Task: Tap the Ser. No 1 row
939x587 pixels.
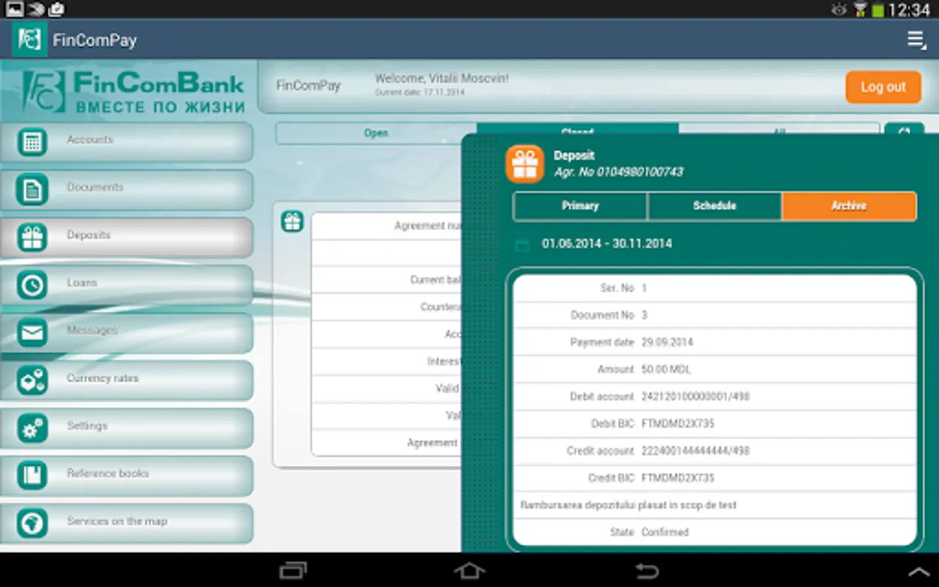Action: pyautogui.click(x=715, y=288)
